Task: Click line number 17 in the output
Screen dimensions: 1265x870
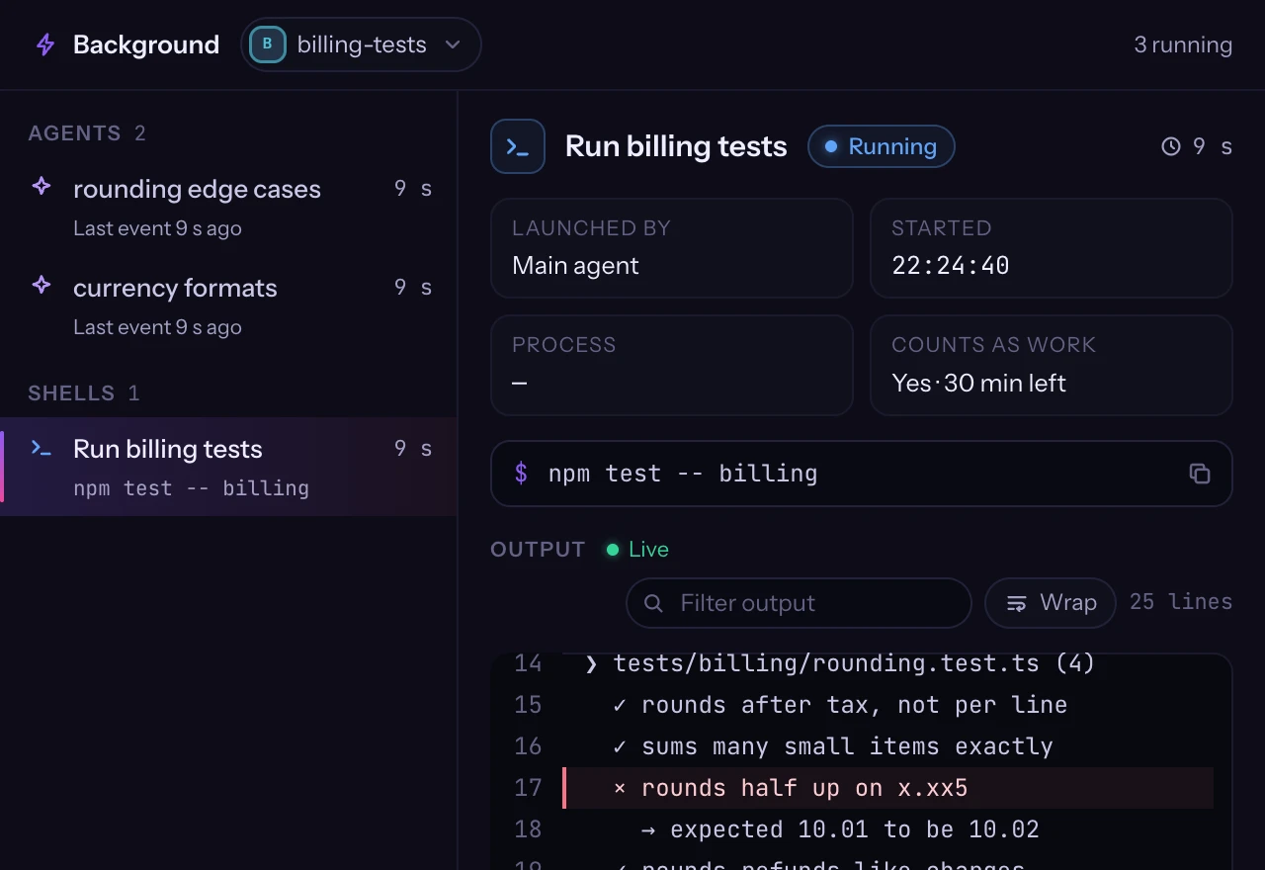Action: click(x=529, y=788)
